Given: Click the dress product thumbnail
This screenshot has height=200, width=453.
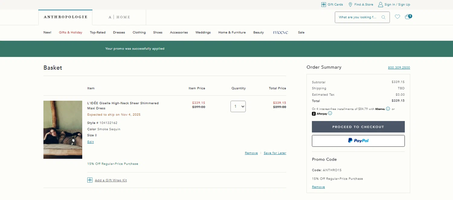Looking at the screenshot, I should tap(63, 130).
